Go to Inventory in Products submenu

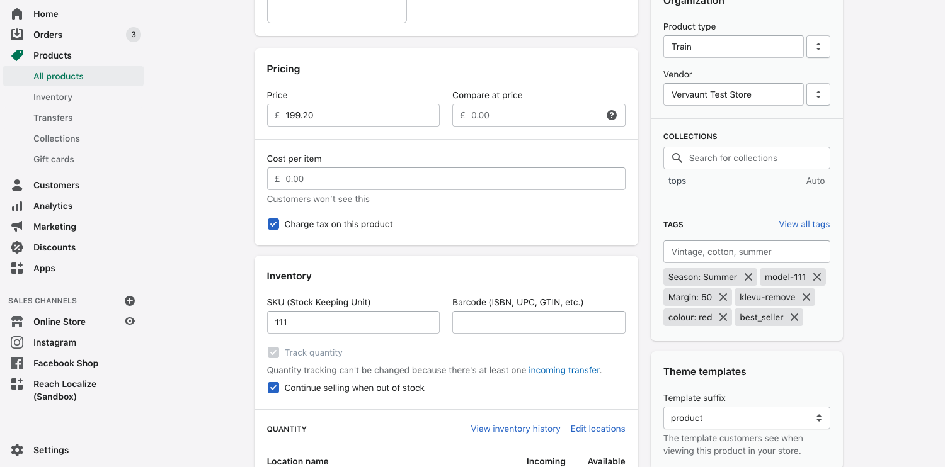coord(53,97)
